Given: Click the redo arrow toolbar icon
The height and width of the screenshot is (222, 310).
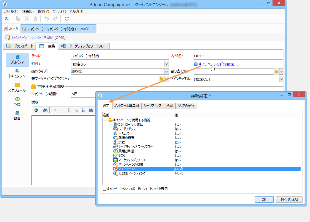Looking at the screenshot, I should 56,19.
